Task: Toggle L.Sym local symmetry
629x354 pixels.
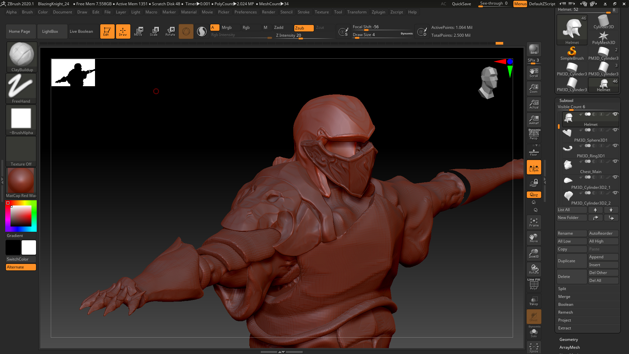Action: [534, 167]
